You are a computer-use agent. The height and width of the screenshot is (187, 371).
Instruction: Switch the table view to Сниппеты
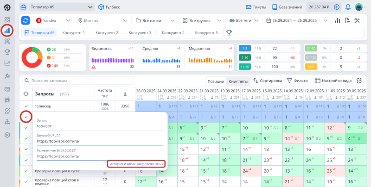238,81
